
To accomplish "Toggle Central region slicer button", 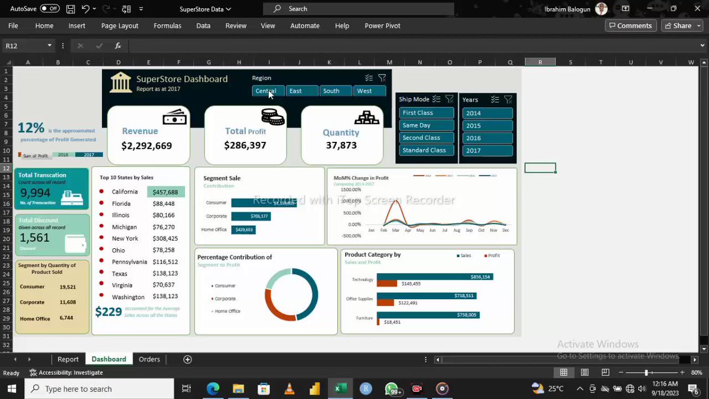I will 268,91.
